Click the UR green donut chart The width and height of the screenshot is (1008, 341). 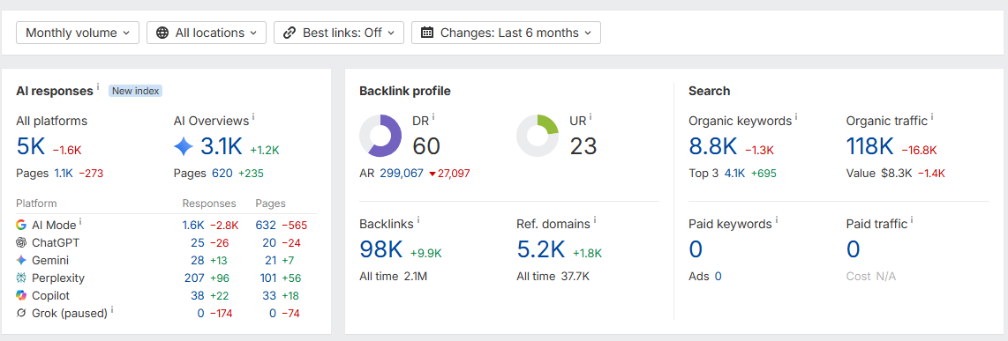click(538, 136)
